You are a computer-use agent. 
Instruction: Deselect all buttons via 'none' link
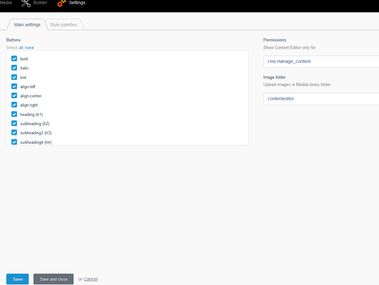(x=29, y=48)
